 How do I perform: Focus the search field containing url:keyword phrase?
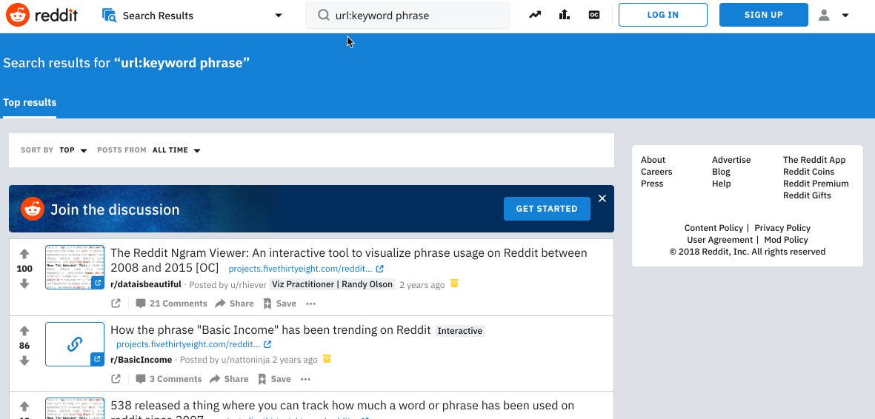pyautogui.click(x=408, y=16)
